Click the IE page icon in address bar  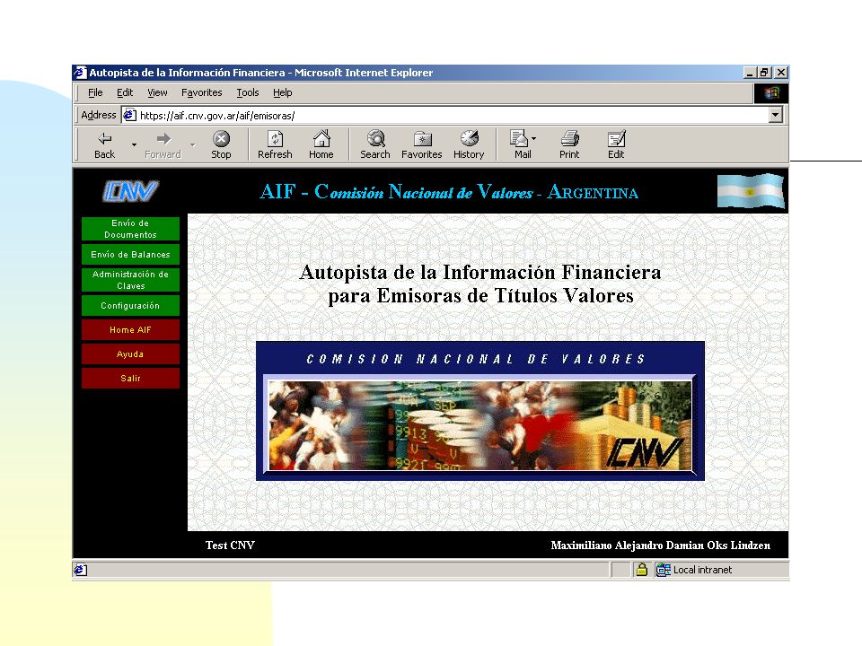point(129,116)
